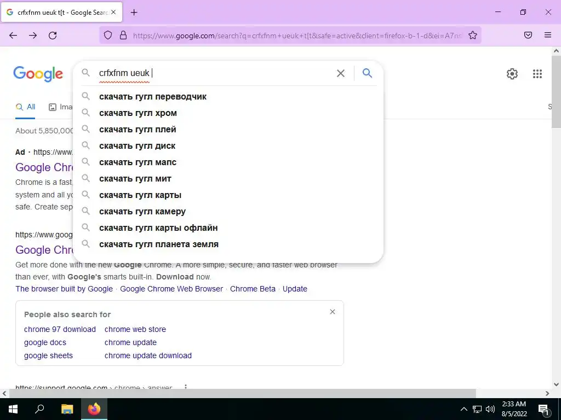Close the Google Search tab
Image resolution: width=561 pixels, height=420 pixels.
[113, 12]
